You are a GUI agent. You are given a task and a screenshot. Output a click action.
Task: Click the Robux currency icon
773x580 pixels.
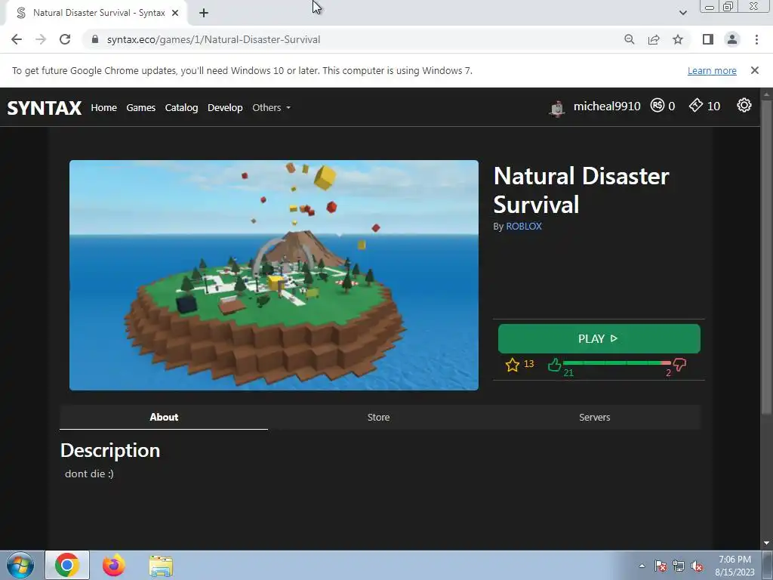click(x=658, y=105)
